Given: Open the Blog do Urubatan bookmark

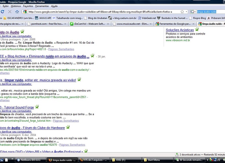Looking at the screenshot, I should (x=96, y=18).
